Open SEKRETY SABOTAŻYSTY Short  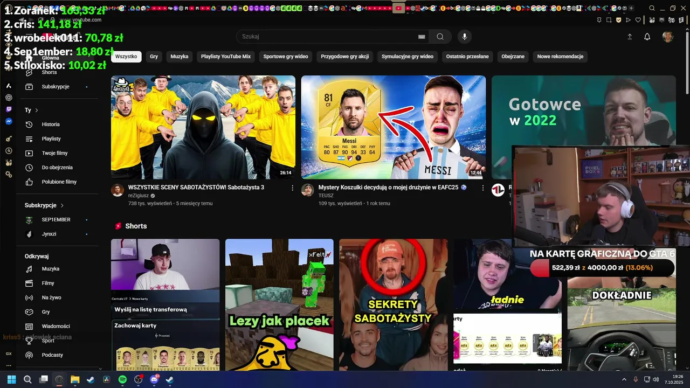pos(394,305)
